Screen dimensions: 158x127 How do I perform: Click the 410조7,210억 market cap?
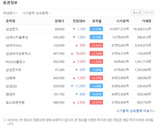(119, 29)
